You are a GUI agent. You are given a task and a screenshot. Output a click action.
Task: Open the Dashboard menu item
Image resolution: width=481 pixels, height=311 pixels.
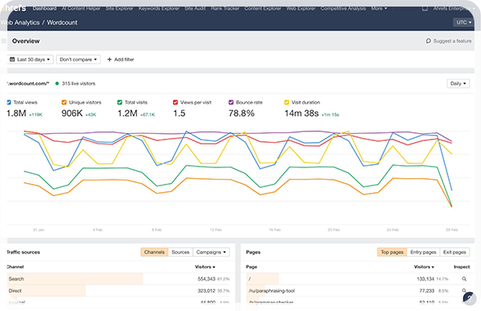(44, 8)
